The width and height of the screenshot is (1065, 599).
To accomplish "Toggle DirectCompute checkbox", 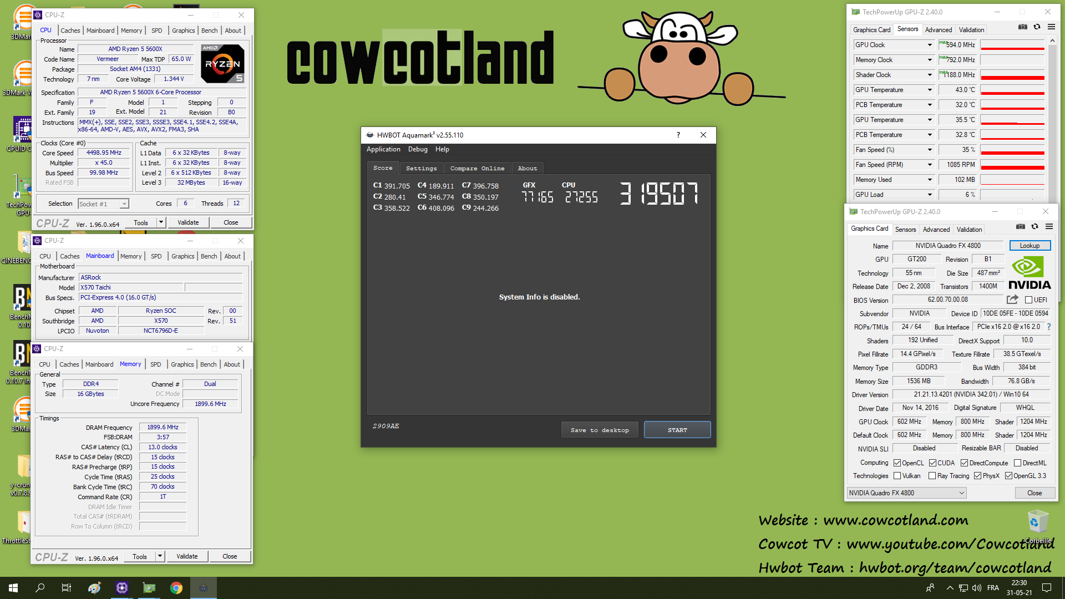I will tap(964, 463).
